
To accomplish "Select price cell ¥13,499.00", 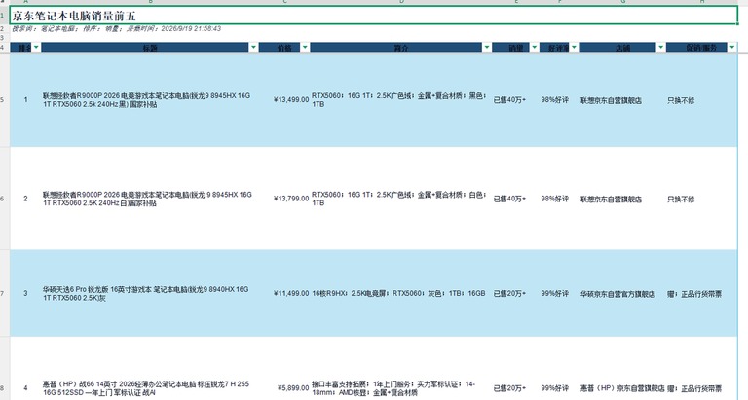I will [x=284, y=99].
